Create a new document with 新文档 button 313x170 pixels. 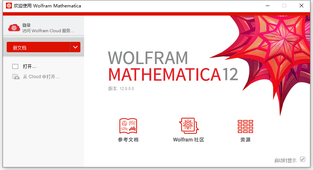tap(38, 47)
